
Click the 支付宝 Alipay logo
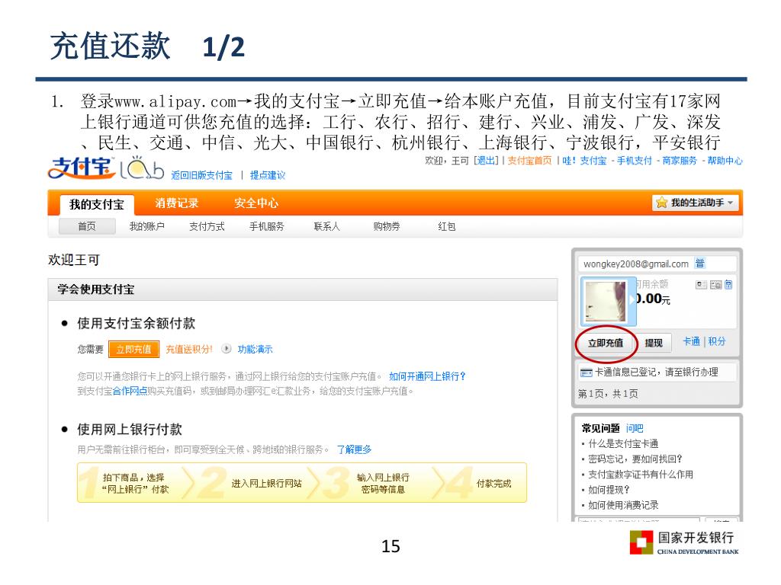click(x=82, y=168)
